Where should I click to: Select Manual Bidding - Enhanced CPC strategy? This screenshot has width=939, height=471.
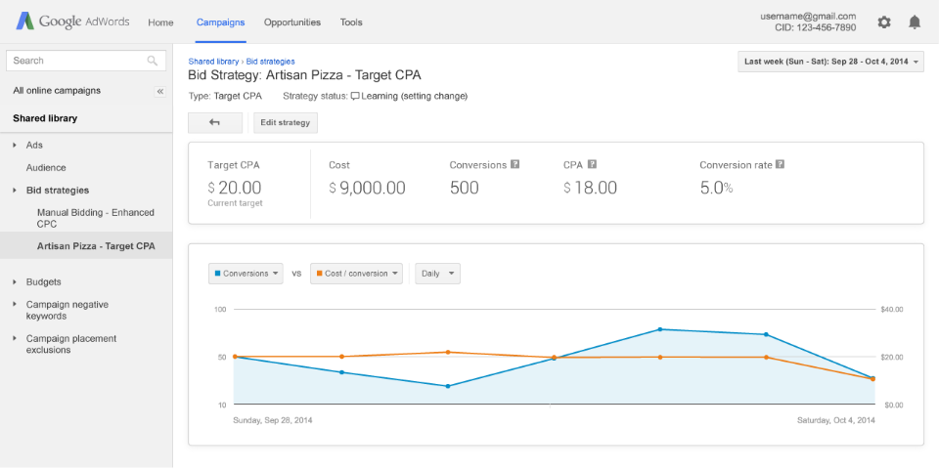tap(95, 218)
